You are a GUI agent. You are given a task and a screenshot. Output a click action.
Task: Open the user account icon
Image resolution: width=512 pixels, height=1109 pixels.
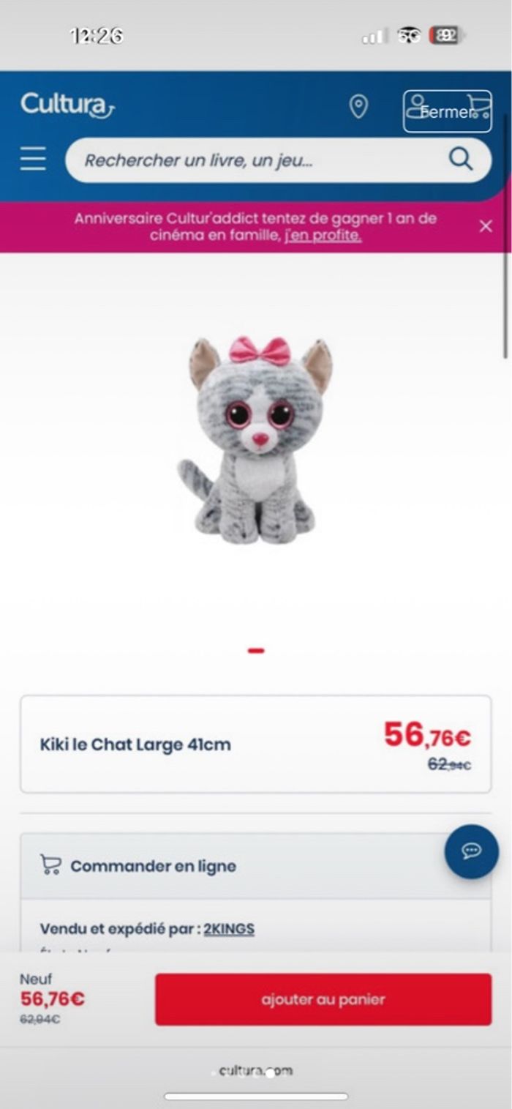(x=417, y=107)
